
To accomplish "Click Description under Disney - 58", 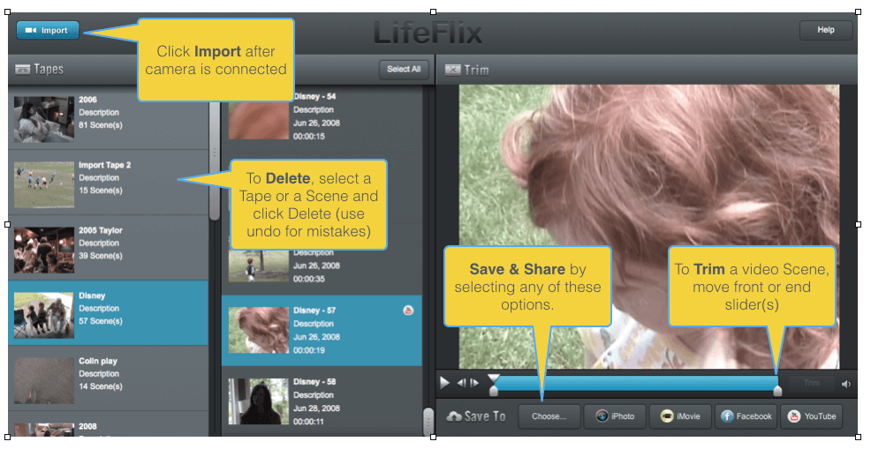I will coord(314,395).
